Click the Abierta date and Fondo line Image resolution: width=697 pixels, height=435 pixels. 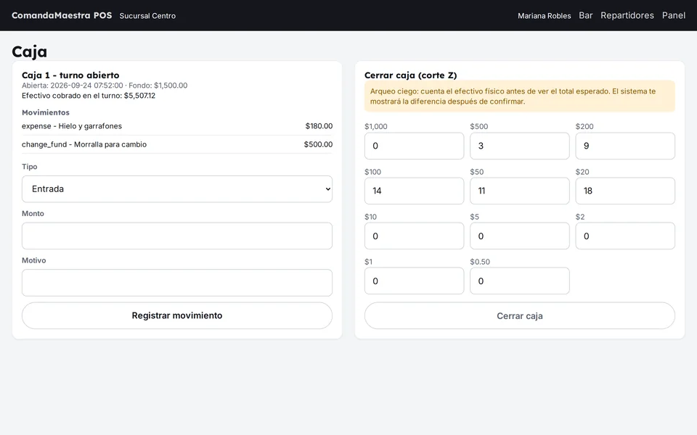click(105, 86)
